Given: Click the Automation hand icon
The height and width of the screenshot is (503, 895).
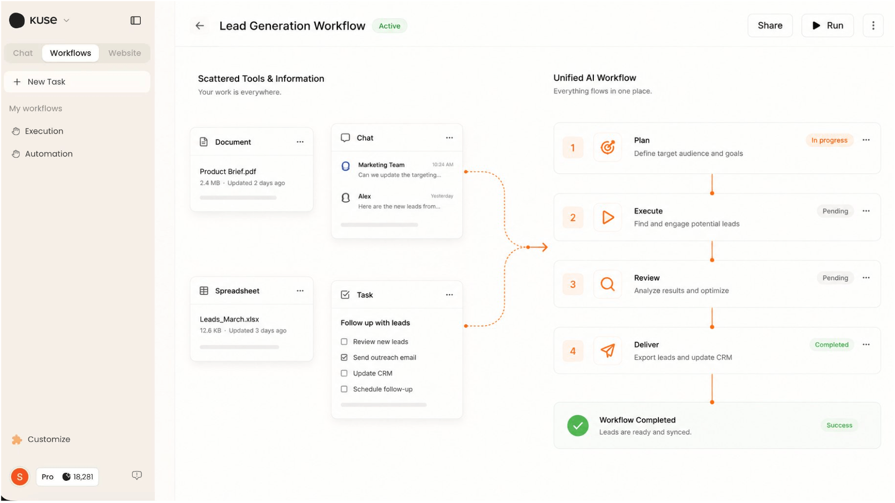Looking at the screenshot, I should (16, 154).
